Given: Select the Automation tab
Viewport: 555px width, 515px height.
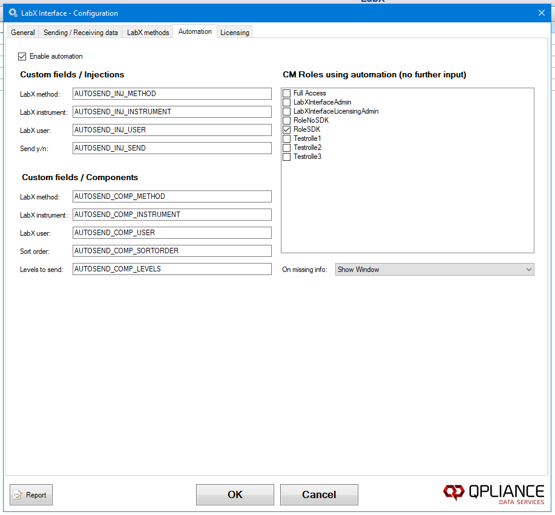Looking at the screenshot, I should pyautogui.click(x=195, y=31).
